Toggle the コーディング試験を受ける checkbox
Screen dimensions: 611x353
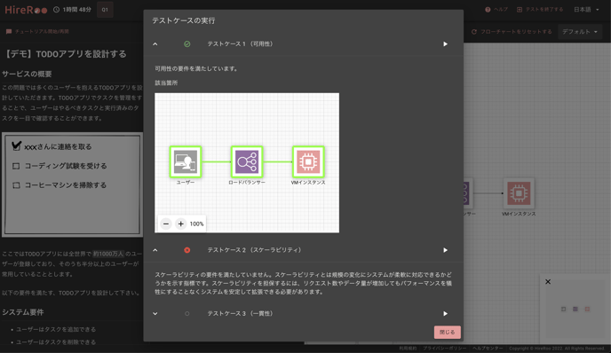(16, 166)
